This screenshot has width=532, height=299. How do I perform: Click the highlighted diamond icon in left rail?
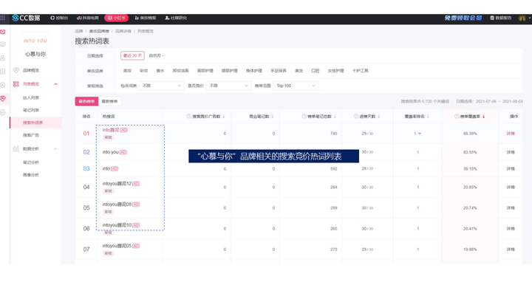click(3, 99)
